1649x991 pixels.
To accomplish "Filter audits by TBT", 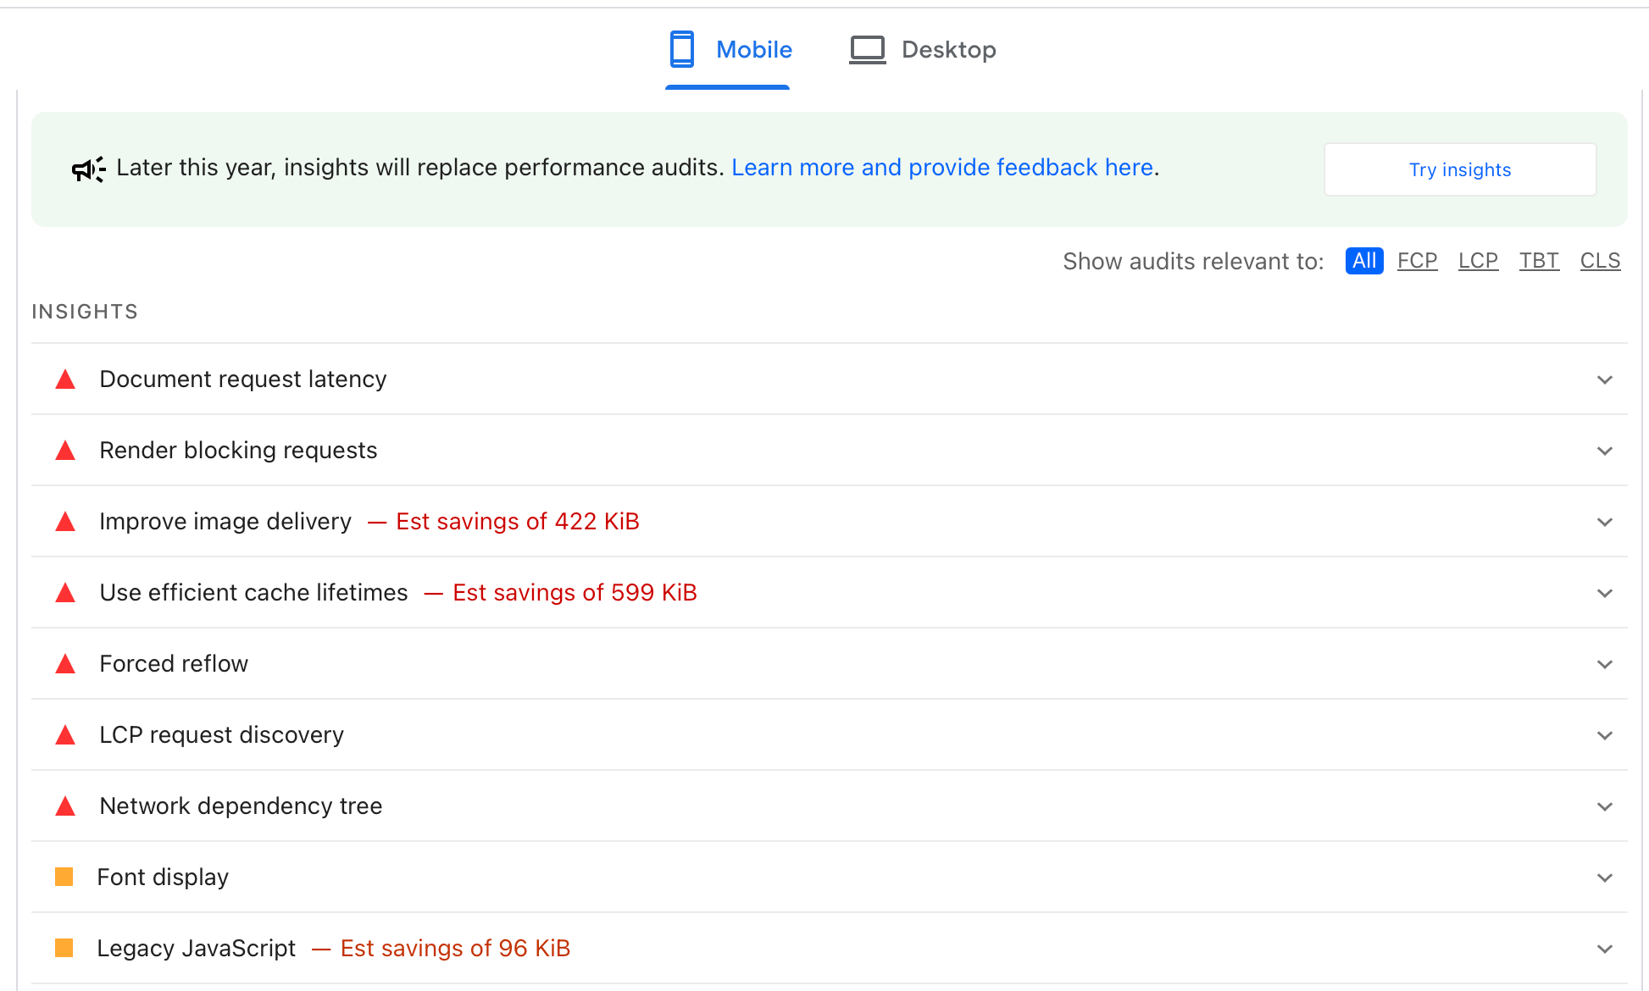I will tap(1540, 261).
